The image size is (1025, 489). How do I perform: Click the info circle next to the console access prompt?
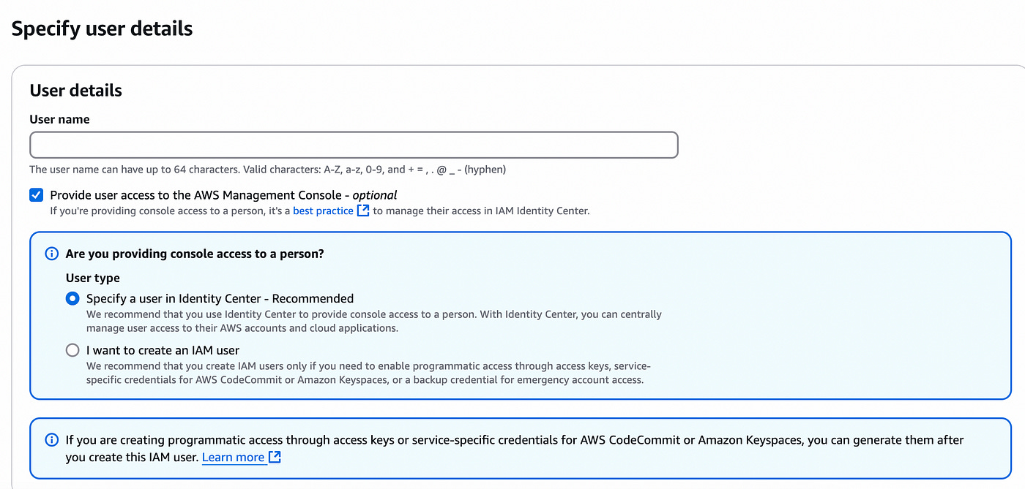coord(51,253)
